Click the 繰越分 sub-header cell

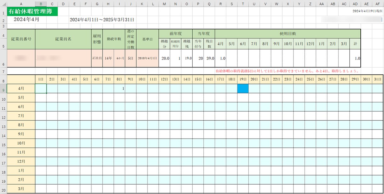point(164,43)
